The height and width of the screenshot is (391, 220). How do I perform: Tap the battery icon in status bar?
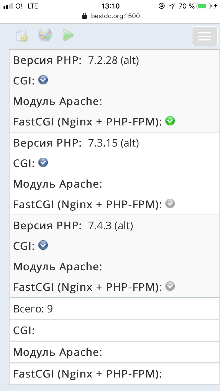click(x=205, y=6)
